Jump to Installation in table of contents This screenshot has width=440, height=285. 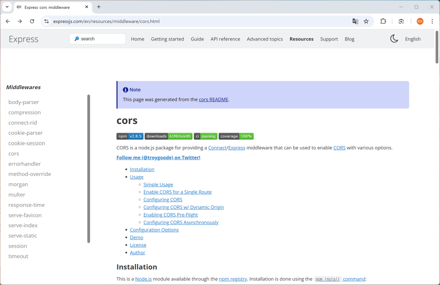(x=142, y=169)
